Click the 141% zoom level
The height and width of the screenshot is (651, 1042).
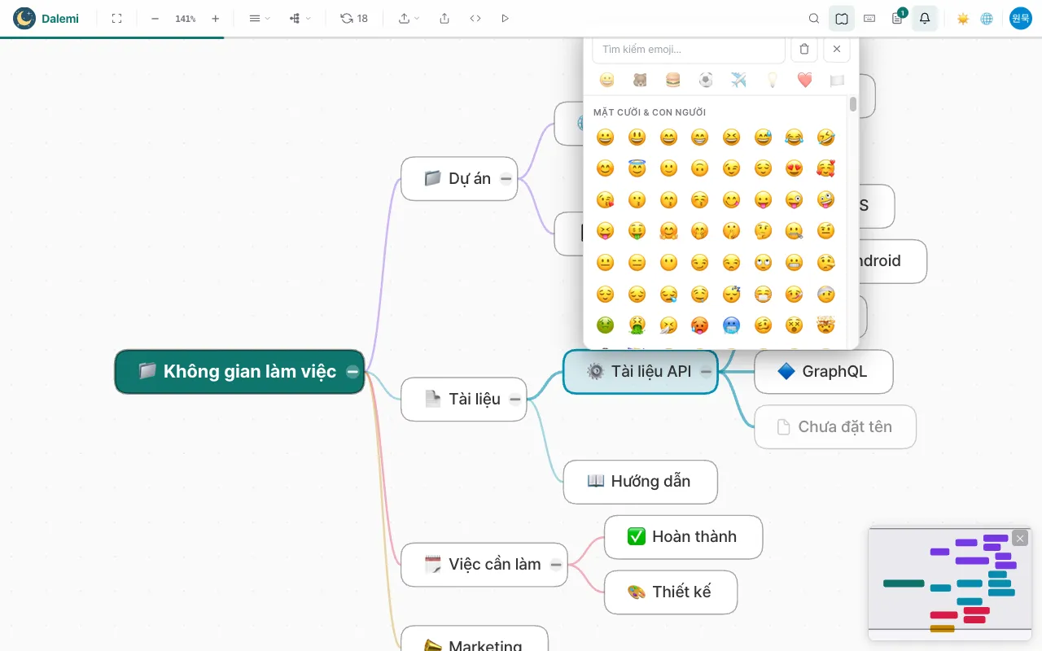(x=186, y=19)
